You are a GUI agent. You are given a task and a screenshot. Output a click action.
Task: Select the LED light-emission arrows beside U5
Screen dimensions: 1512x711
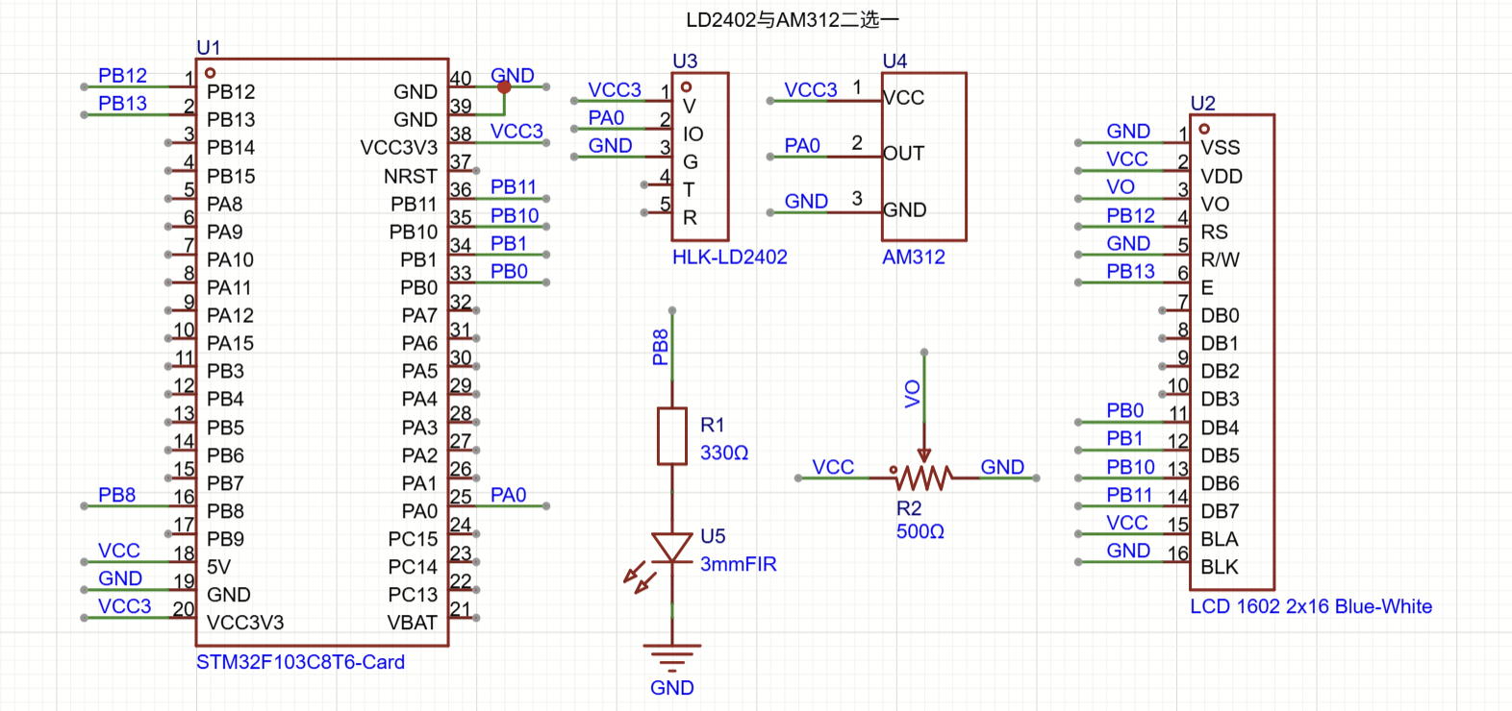(x=640, y=579)
